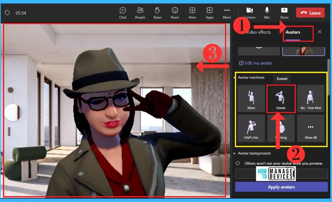332x202 pixels.
Task: Open the More options menu
Action: (227, 12)
